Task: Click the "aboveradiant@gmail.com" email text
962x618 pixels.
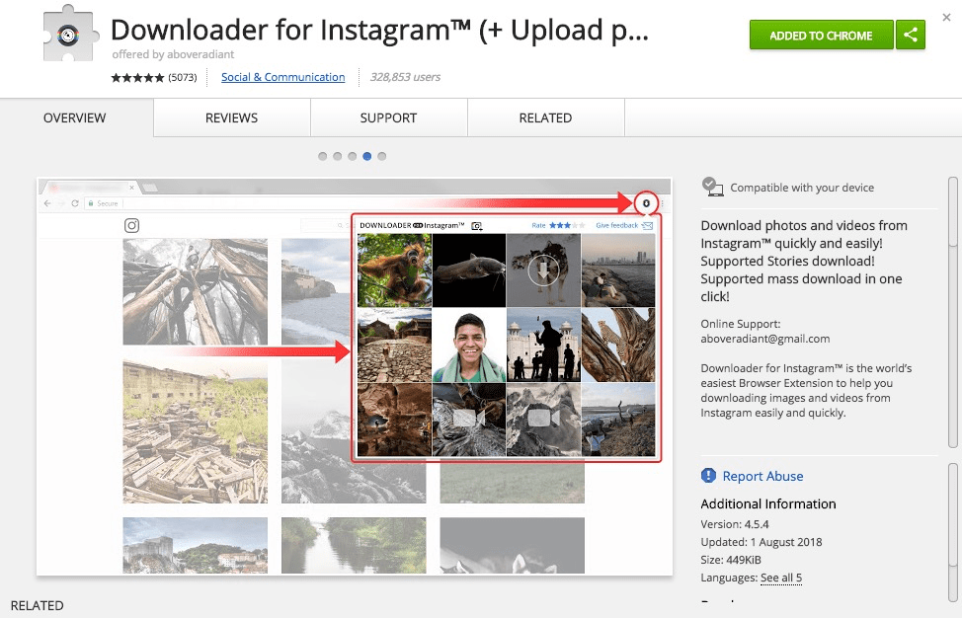Action: coord(765,339)
